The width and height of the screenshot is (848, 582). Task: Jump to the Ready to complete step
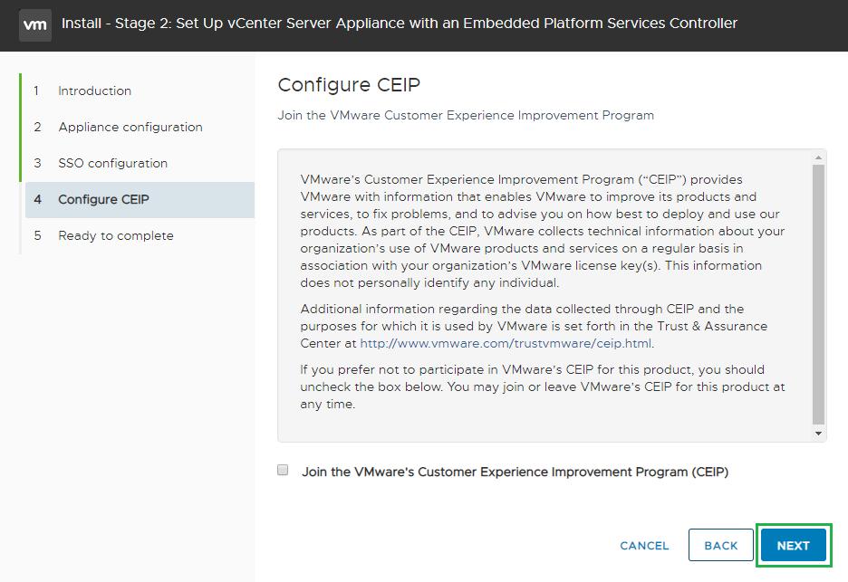pyautogui.click(x=115, y=235)
